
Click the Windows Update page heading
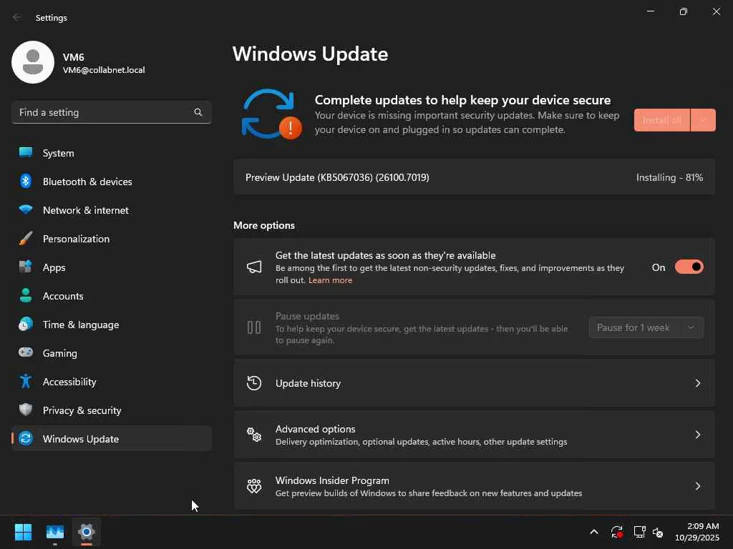310,54
